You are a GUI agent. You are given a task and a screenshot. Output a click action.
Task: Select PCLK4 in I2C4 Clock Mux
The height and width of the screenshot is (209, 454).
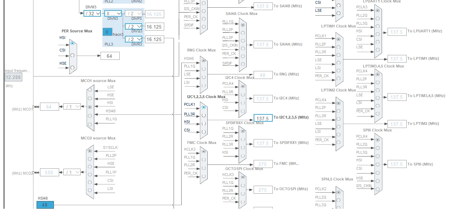[242, 87]
